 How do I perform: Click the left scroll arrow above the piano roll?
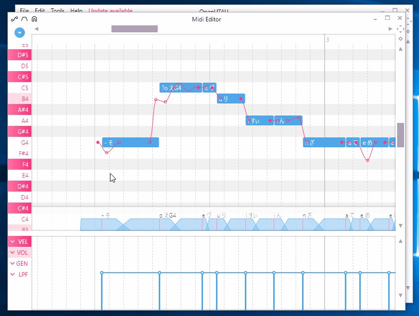point(37,28)
